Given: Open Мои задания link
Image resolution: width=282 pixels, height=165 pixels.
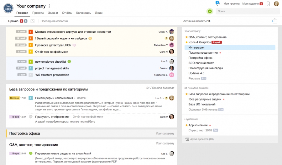Looking at the screenshot, I should point(250,3).
